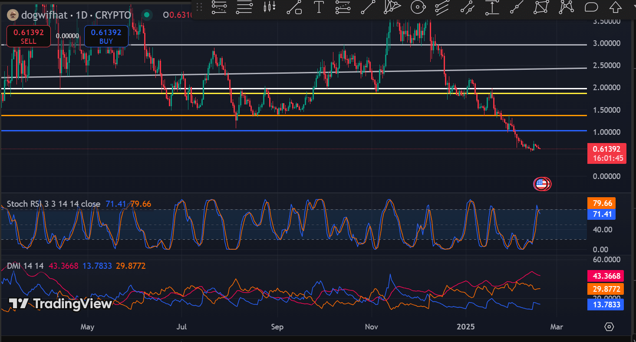This screenshot has height=342, width=636.
Task: Select the parallel channel tool
Action: (442, 7)
